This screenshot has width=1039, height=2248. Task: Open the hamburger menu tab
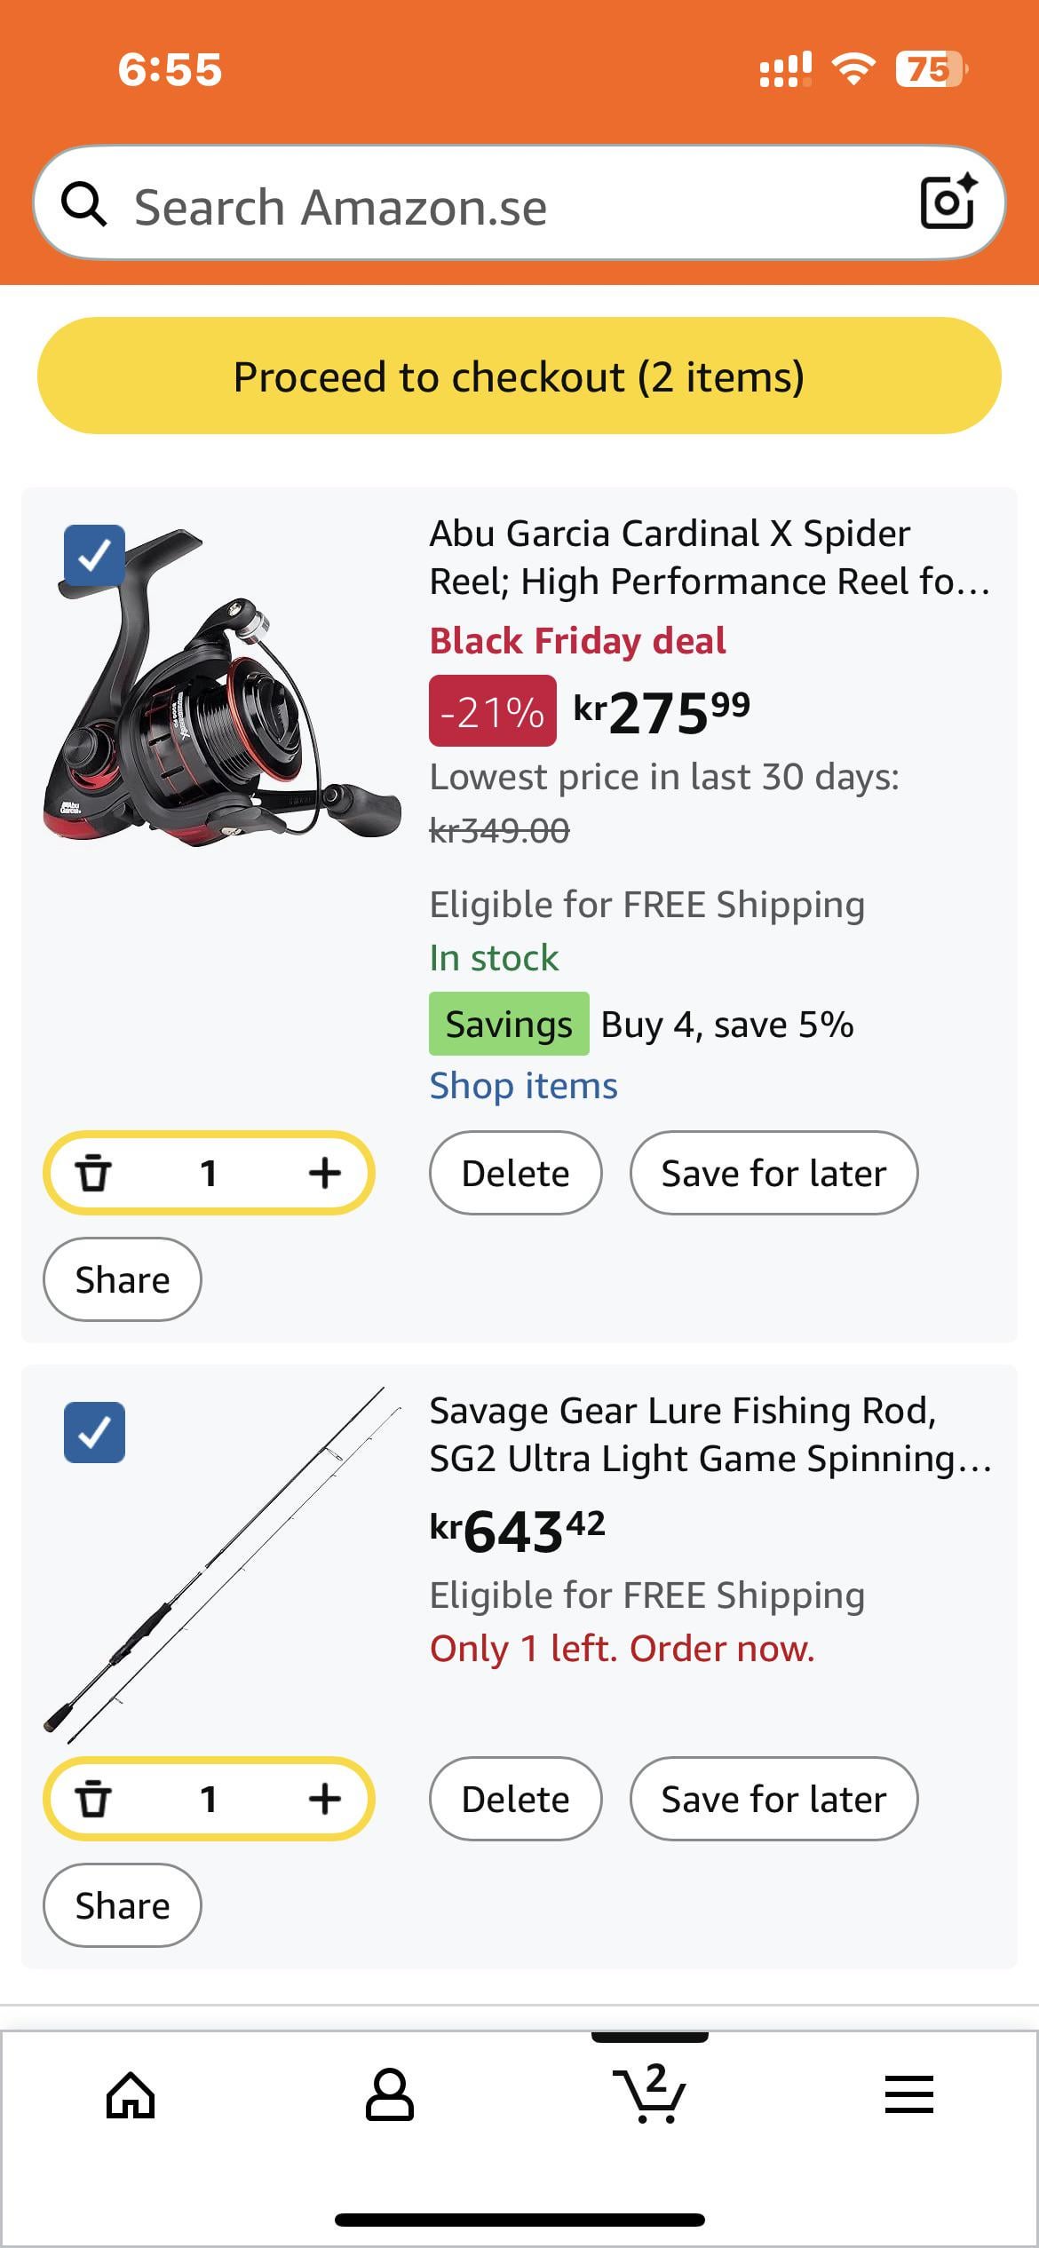point(908,2095)
